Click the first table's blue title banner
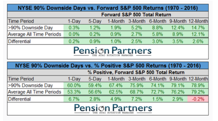The image size is (218, 121). pyautogui.click(x=108, y=8)
